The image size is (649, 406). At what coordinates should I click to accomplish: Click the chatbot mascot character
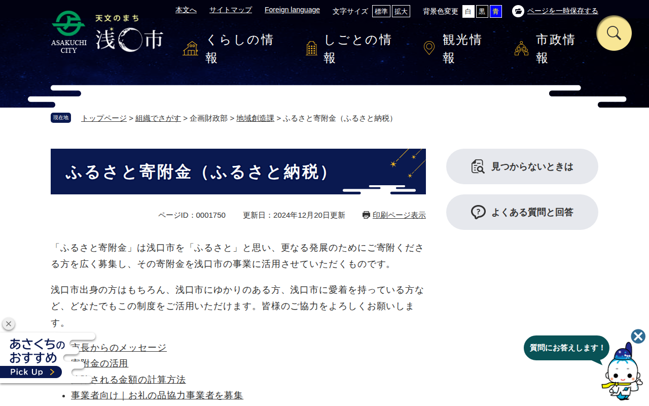point(622,372)
